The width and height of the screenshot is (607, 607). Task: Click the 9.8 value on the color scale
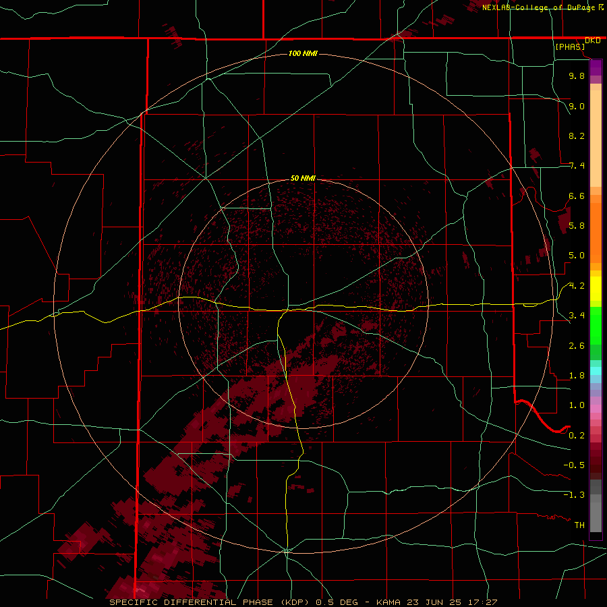[x=577, y=76]
